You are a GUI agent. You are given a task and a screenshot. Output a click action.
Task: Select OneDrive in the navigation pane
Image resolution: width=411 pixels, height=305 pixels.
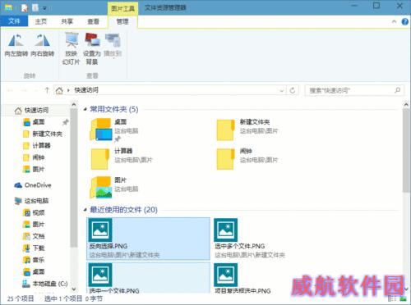33,185
